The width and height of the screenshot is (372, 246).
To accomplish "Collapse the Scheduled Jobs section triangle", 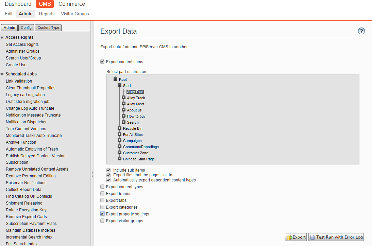I will tap(2, 74).
